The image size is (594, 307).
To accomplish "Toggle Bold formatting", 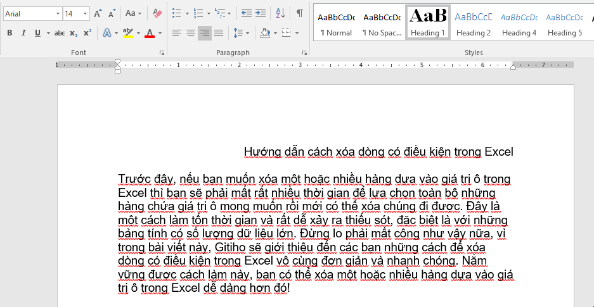I will 10,34.
